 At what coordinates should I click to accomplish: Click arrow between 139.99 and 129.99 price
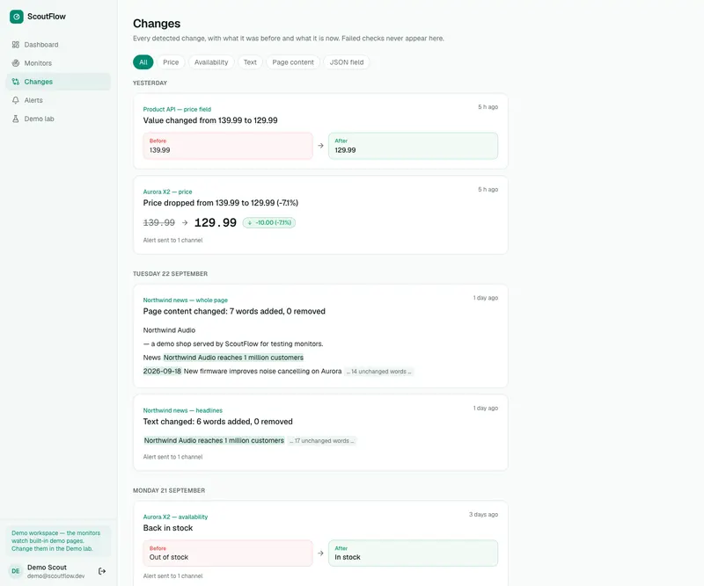pyautogui.click(x=185, y=222)
